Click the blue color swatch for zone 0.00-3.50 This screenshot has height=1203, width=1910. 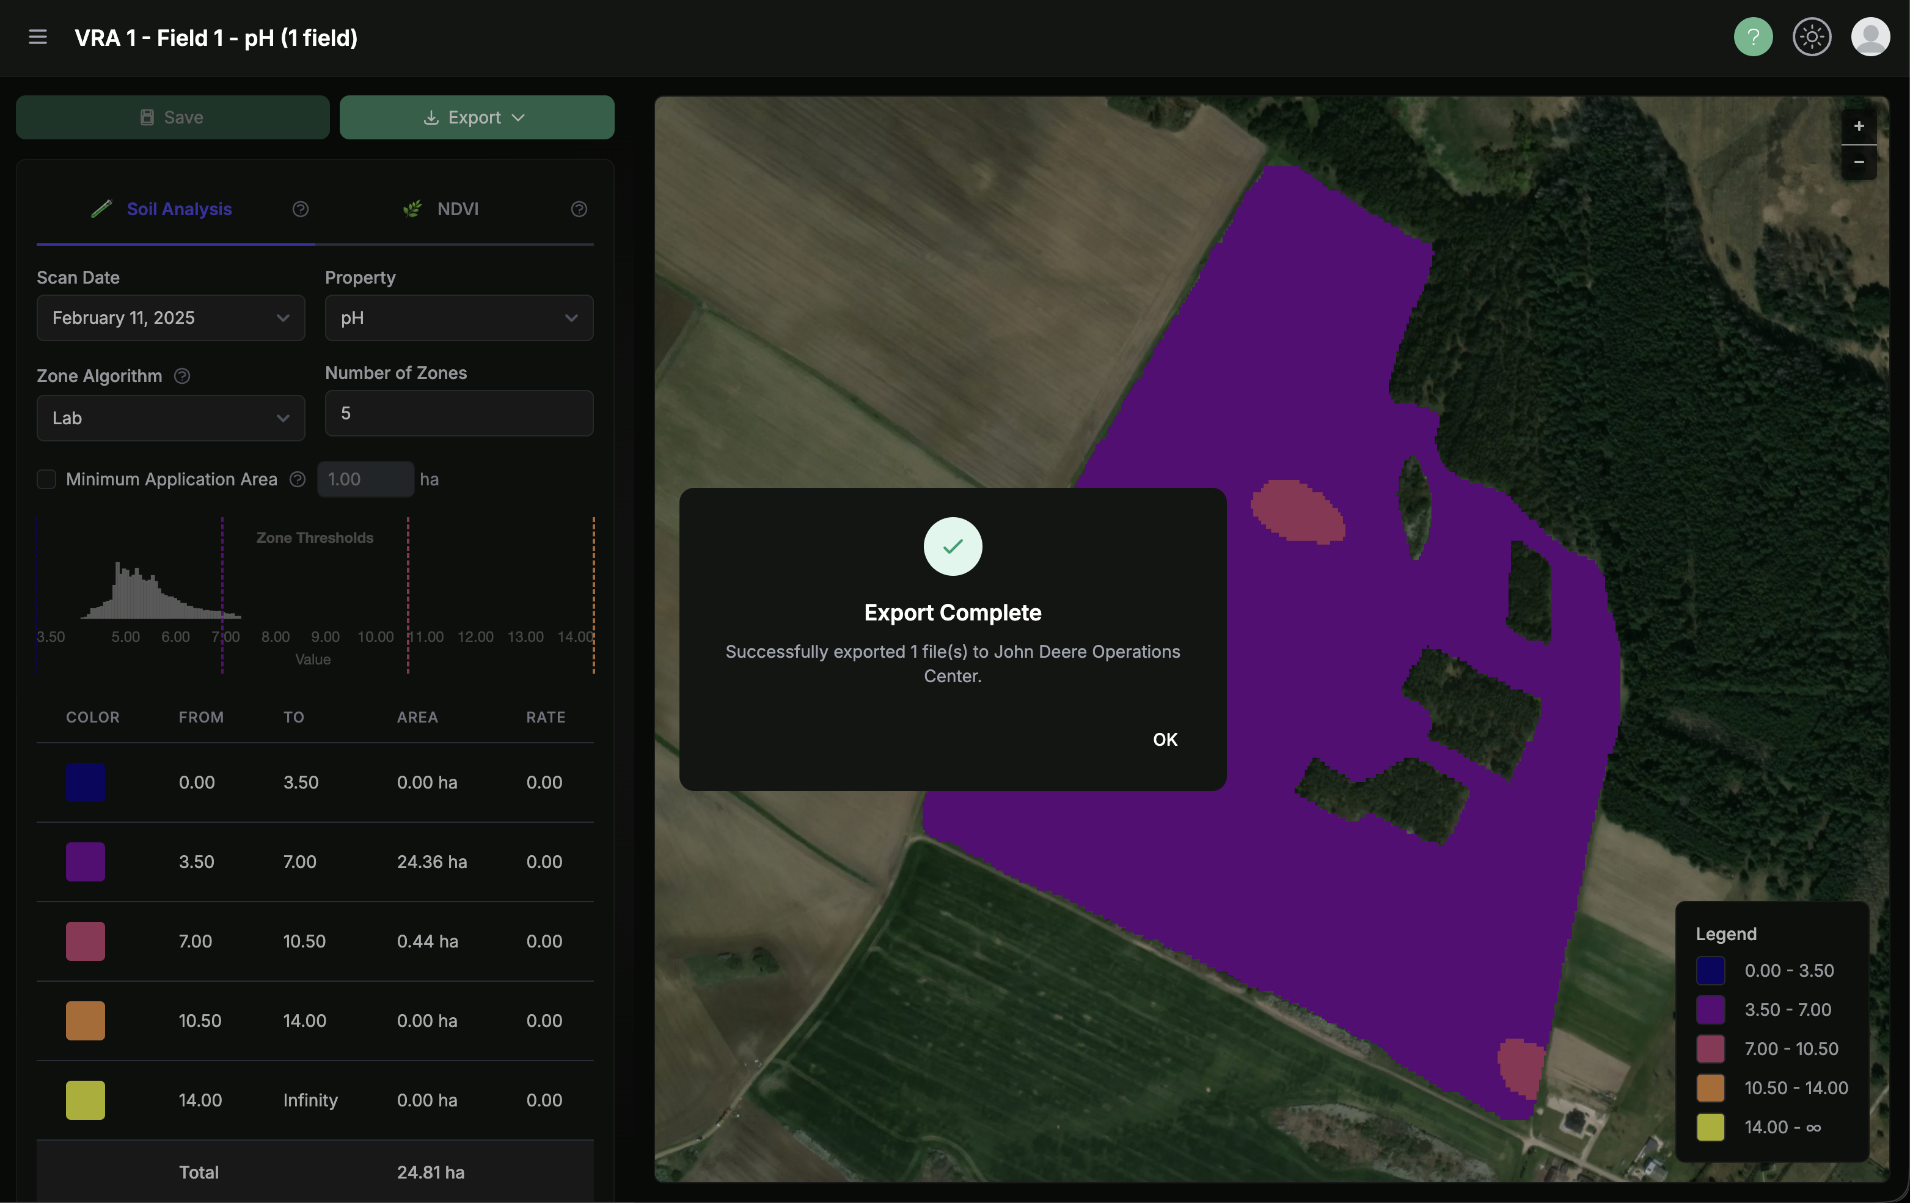85,782
